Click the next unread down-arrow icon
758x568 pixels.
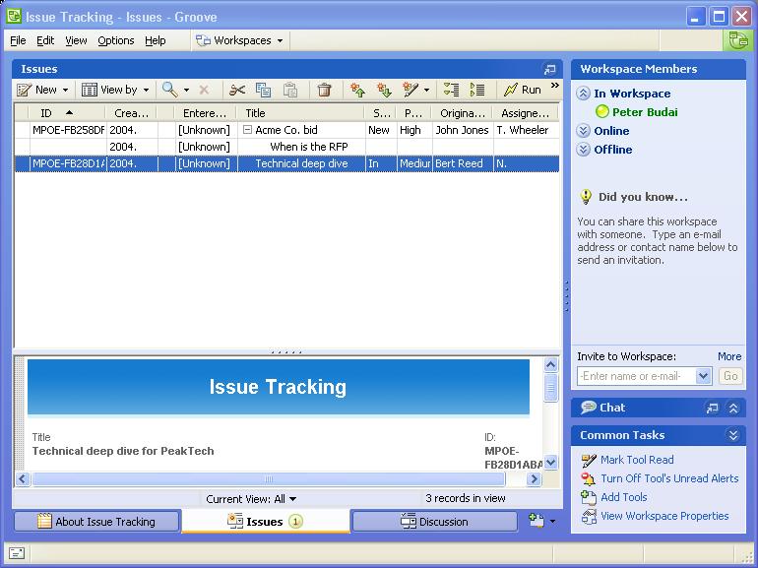click(384, 90)
